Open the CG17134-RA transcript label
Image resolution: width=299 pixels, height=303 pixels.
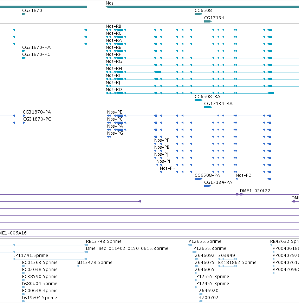coord(218,104)
